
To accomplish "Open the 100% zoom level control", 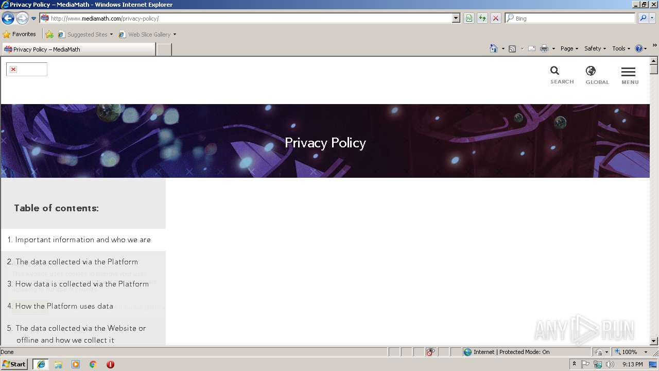I will [626, 352].
